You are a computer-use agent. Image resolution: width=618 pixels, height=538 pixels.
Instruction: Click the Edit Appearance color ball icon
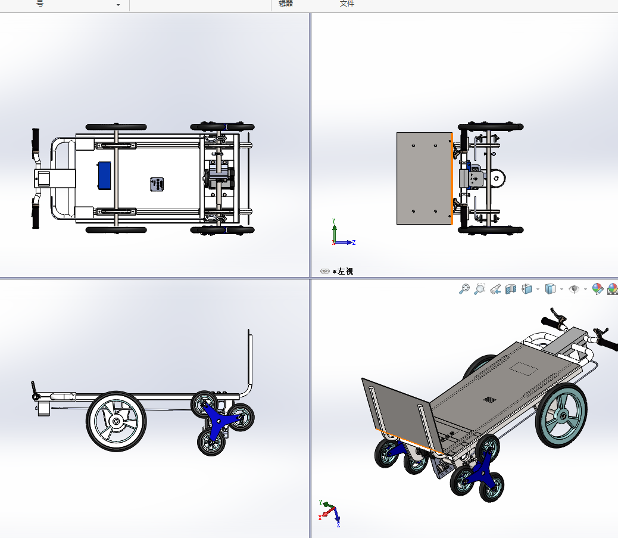tap(598, 289)
